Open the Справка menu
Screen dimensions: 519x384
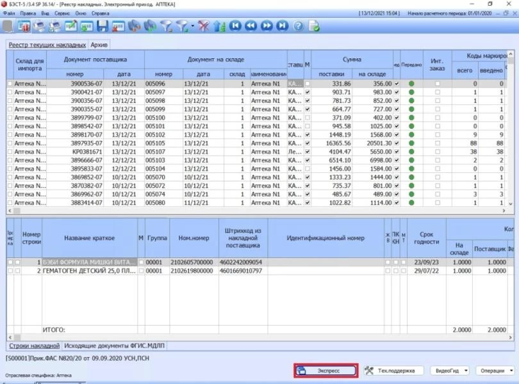[x=101, y=13]
